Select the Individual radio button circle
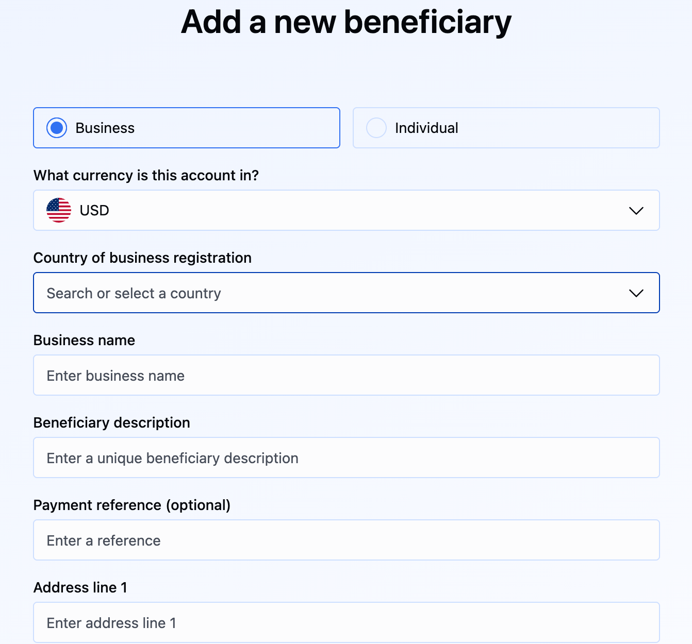The image size is (692, 644). (x=376, y=128)
